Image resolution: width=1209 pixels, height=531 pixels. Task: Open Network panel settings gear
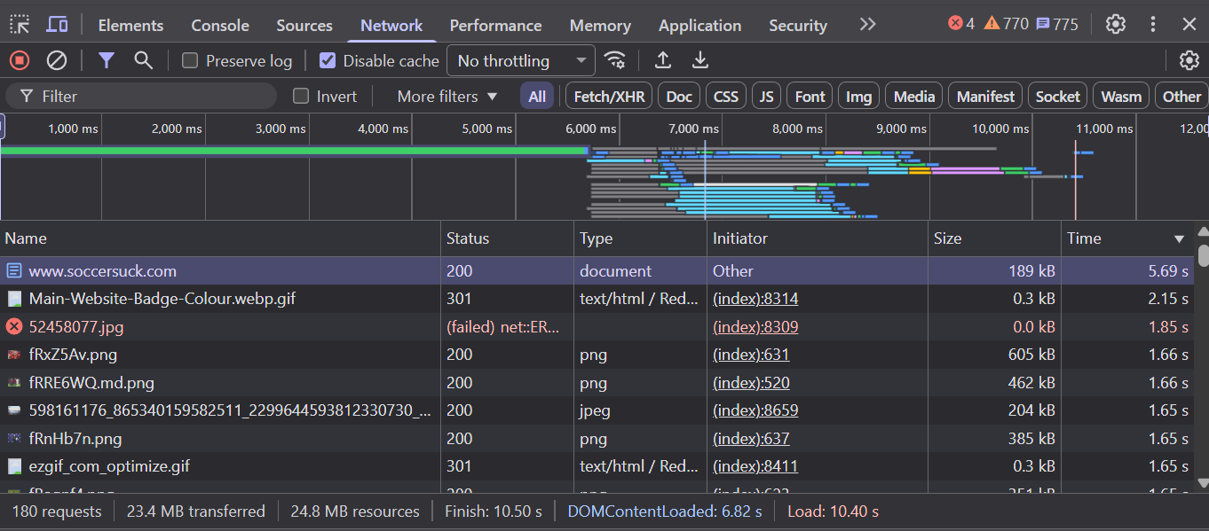pos(1189,60)
